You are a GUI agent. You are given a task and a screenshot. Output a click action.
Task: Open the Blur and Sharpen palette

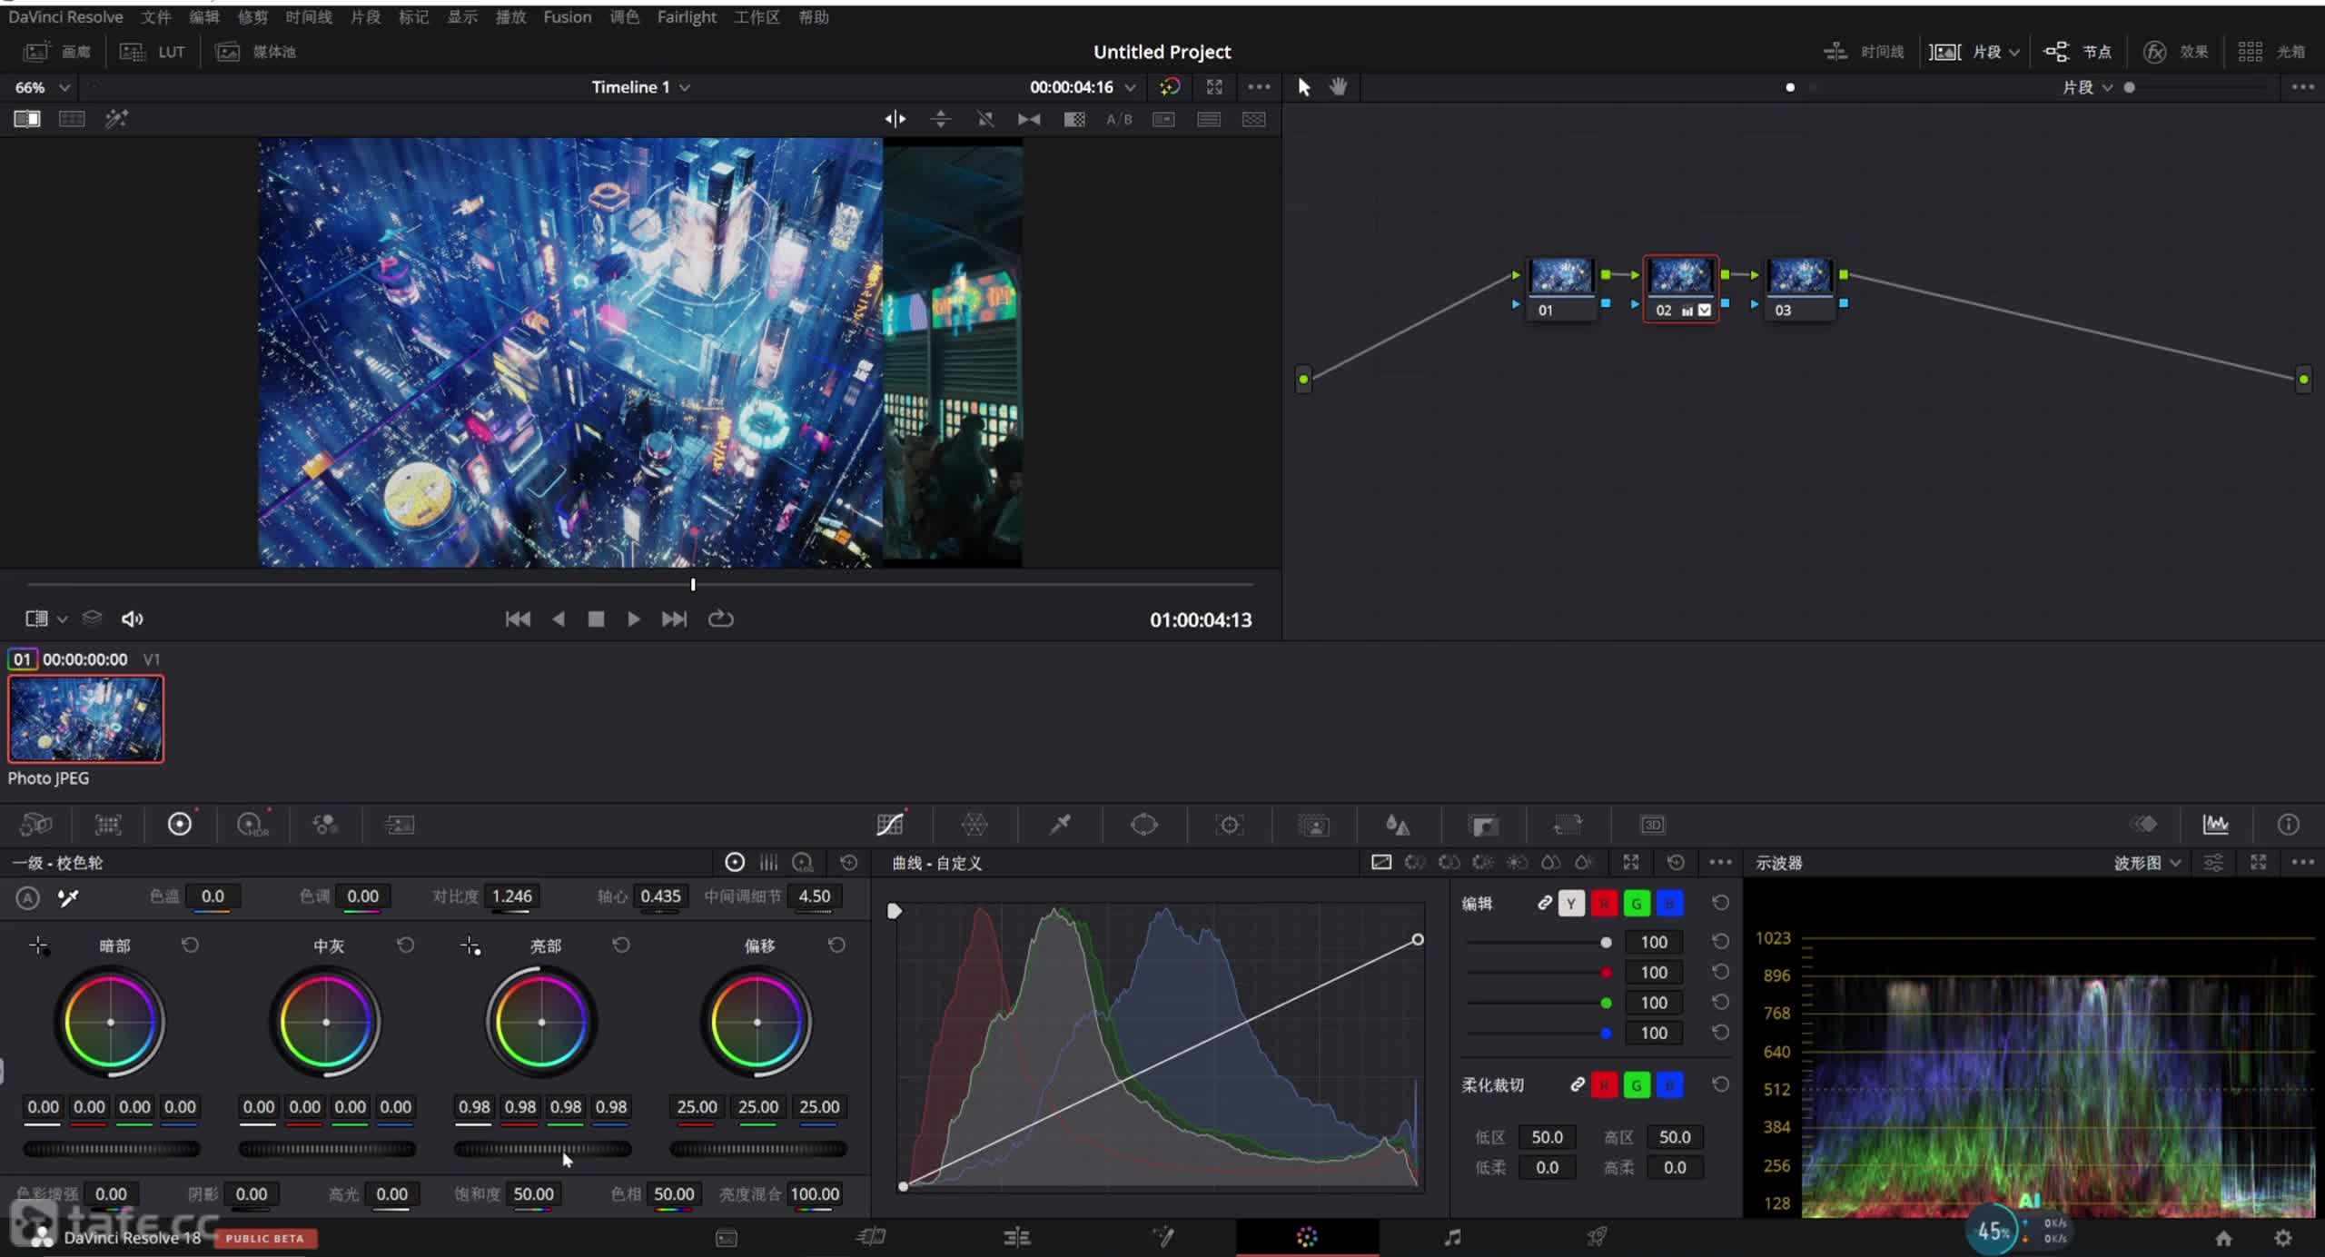[x=1398, y=825]
